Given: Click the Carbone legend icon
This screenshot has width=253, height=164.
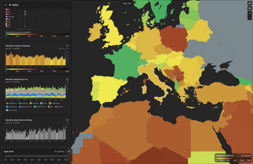Looking at the screenshot, I should pos(31,103).
